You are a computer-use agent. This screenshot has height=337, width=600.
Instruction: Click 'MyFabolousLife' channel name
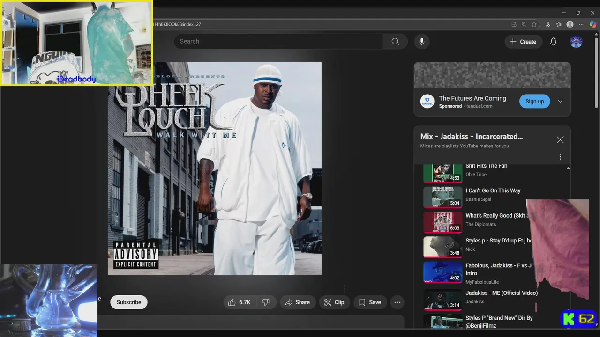[x=482, y=282]
